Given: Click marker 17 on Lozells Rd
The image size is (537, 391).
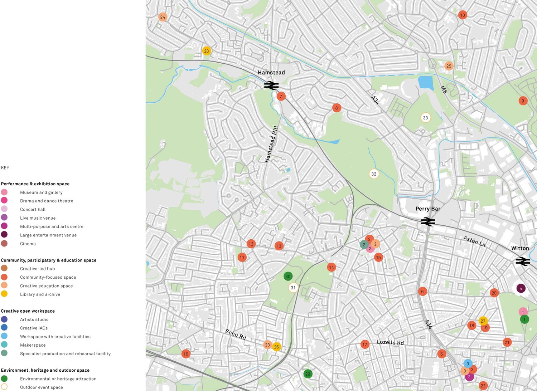Looking at the screenshot, I should pyautogui.click(x=365, y=344).
